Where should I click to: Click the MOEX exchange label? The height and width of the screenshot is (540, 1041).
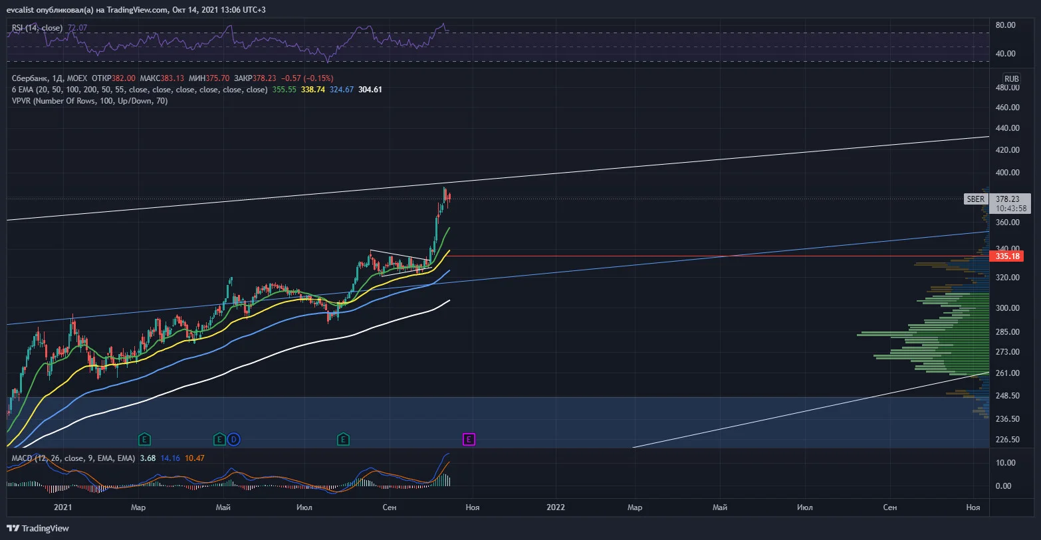[x=76, y=78]
